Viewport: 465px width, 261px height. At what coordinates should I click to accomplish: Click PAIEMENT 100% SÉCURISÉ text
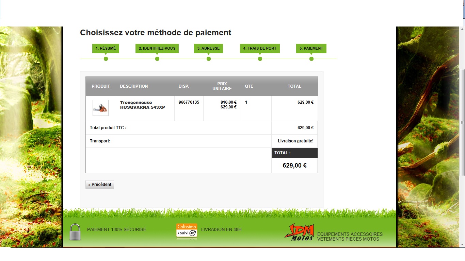tap(116, 230)
